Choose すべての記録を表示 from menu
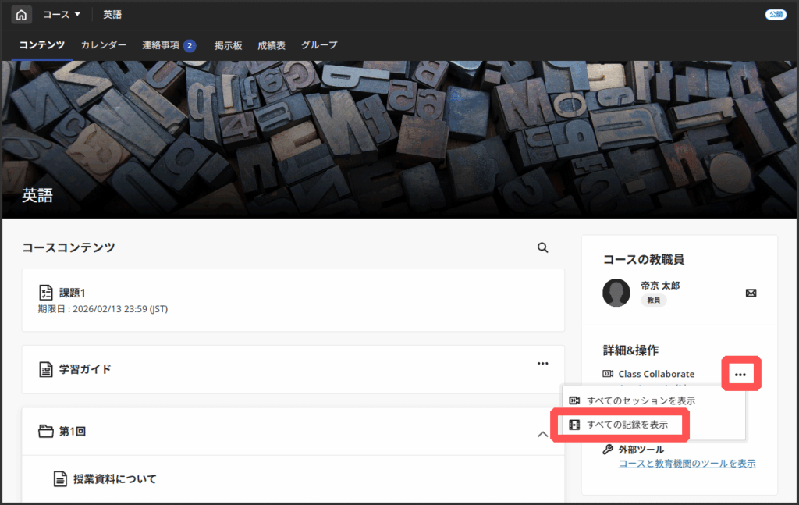This screenshot has height=505, width=799. click(x=627, y=425)
